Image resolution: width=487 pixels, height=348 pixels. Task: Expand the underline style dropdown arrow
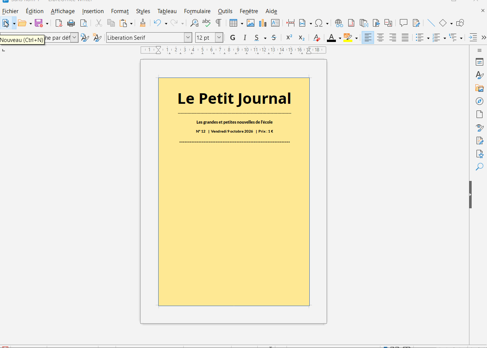265,38
